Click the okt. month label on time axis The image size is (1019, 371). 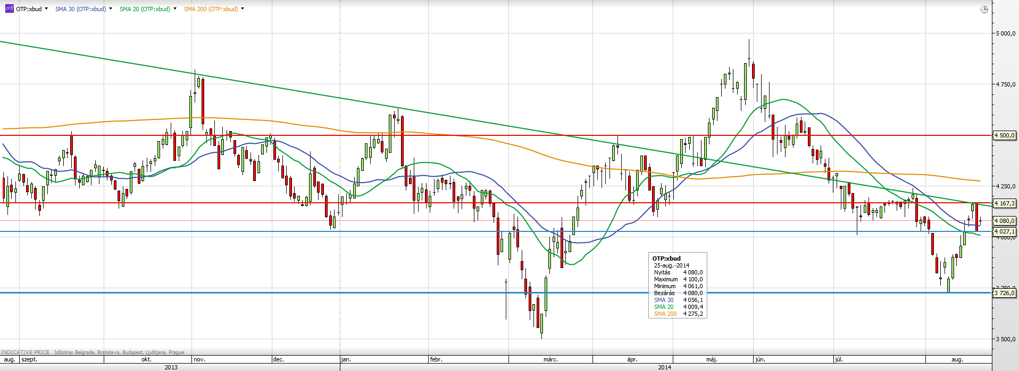click(146, 359)
